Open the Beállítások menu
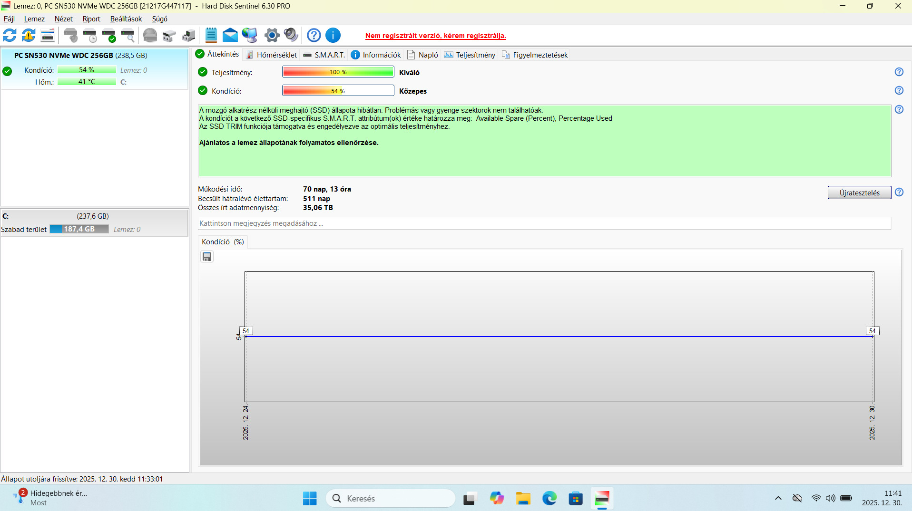 click(126, 19)
